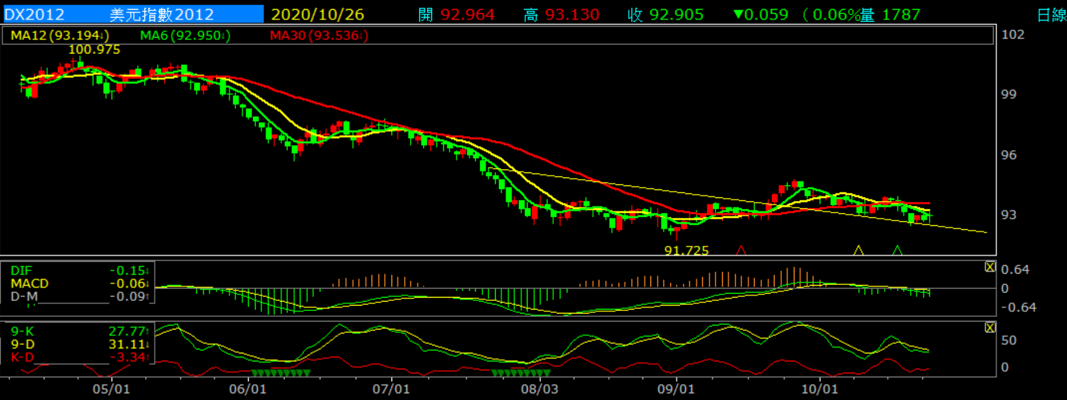
Task: Close the MACD indicator panel
Action: point(990,267)
